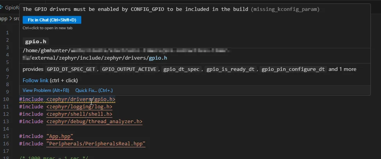Select the GpioR file tab
This screenshot has height=159, width=381.
[x=13, y=7]
